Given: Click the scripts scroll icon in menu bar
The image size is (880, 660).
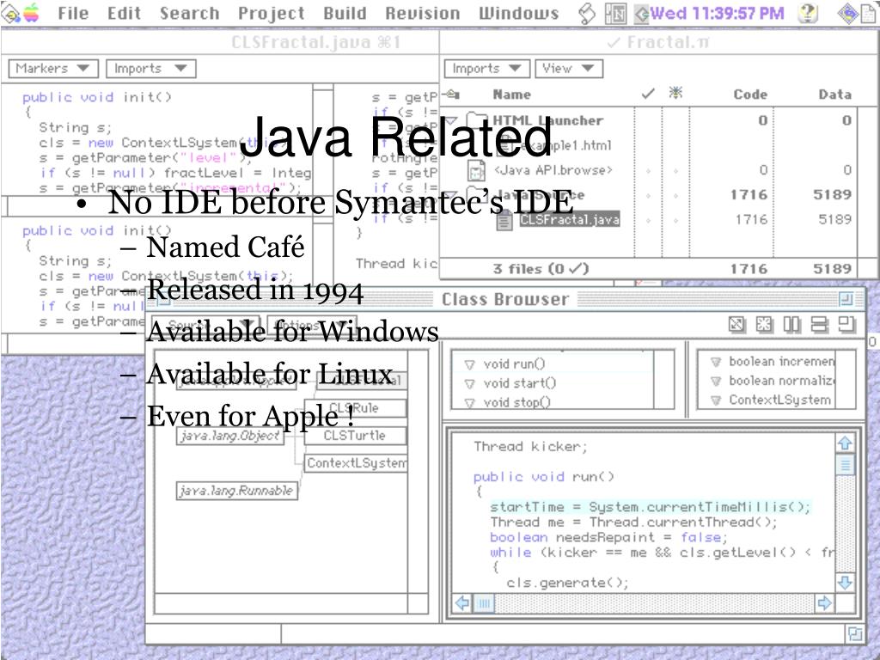Looking at the screenshot, I should [x=586, y=13].
